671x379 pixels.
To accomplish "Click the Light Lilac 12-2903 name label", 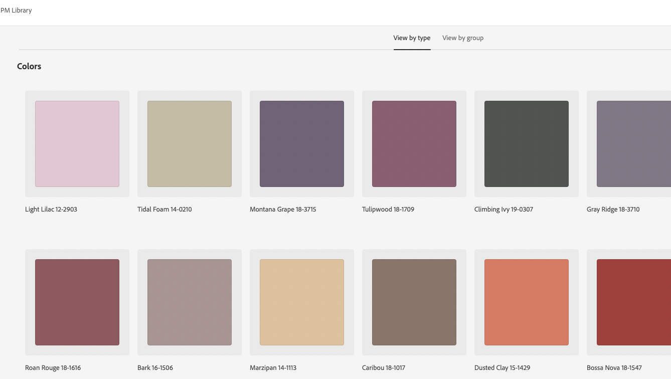I will coord(51,209).
